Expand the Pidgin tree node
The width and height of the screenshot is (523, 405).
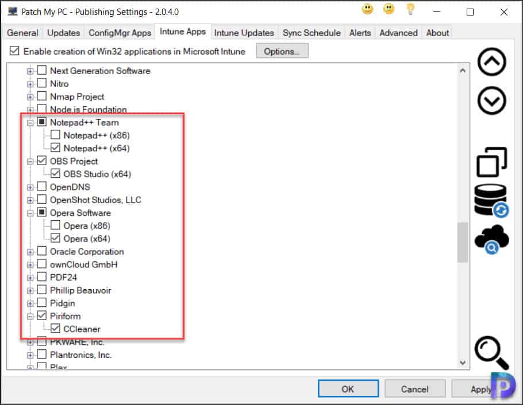coord(30,304)
